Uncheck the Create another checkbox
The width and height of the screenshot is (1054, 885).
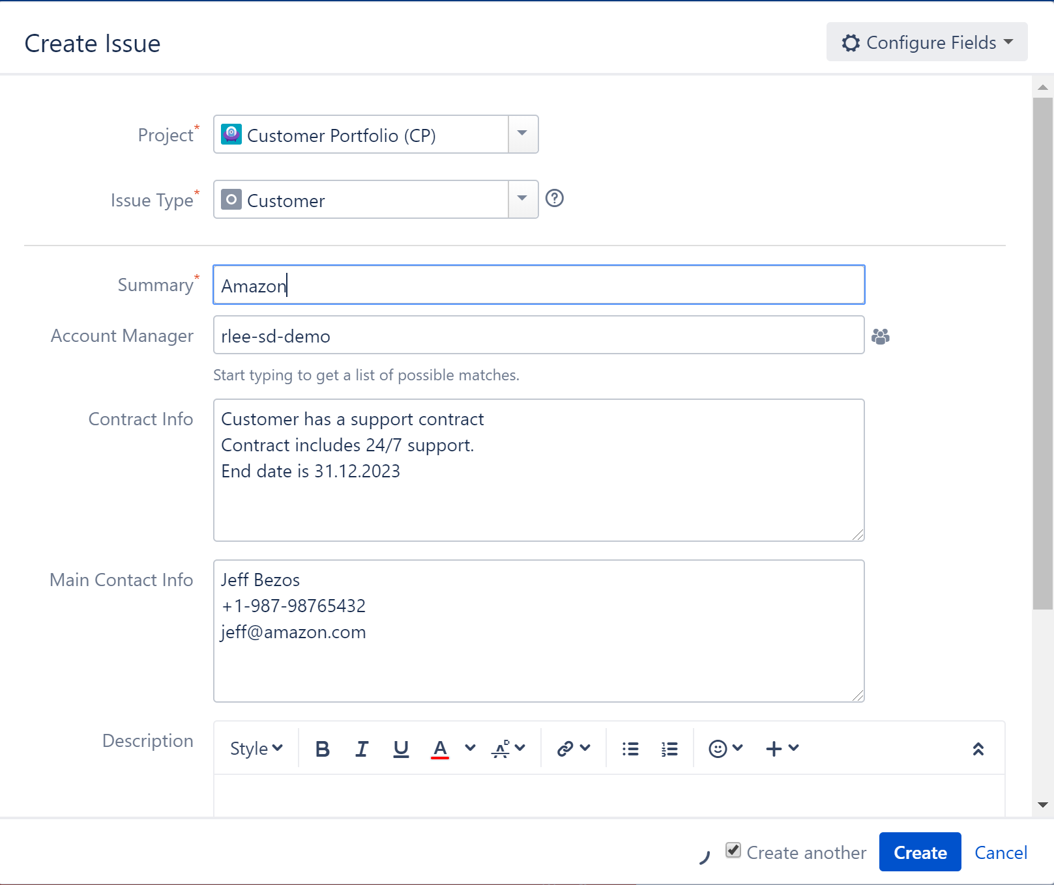733,850
